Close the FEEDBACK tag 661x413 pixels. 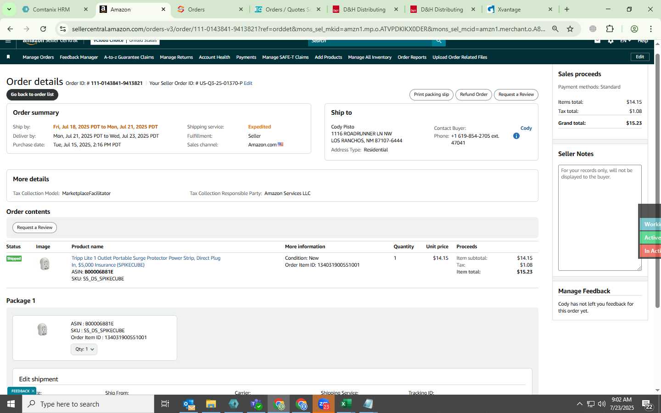tap(33, 391)
